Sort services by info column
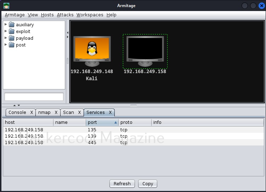The width and height of the screenshot is (266, 192). (208, 122)
